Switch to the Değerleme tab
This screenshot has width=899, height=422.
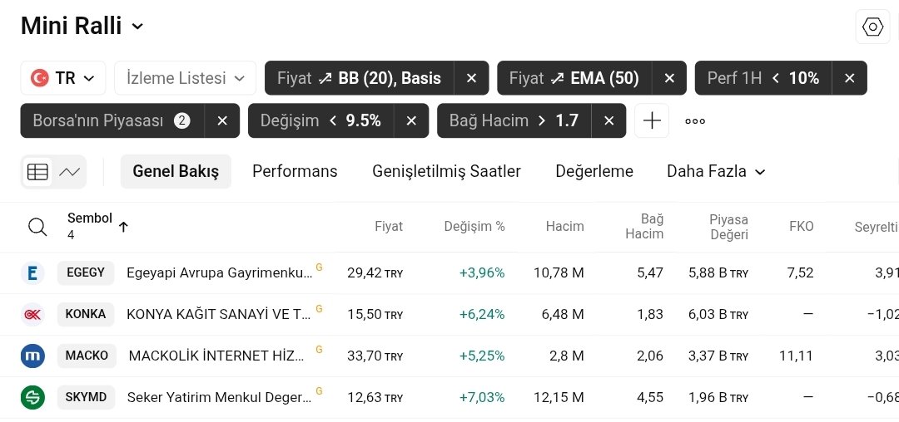(594, 172)
